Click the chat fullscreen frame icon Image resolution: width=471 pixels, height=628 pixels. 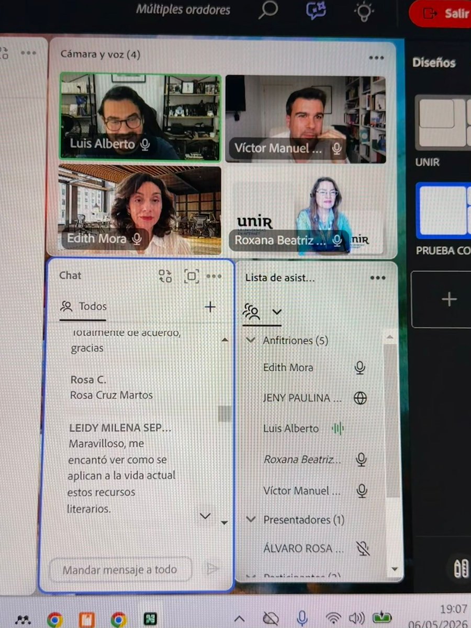tap(192, 276)
